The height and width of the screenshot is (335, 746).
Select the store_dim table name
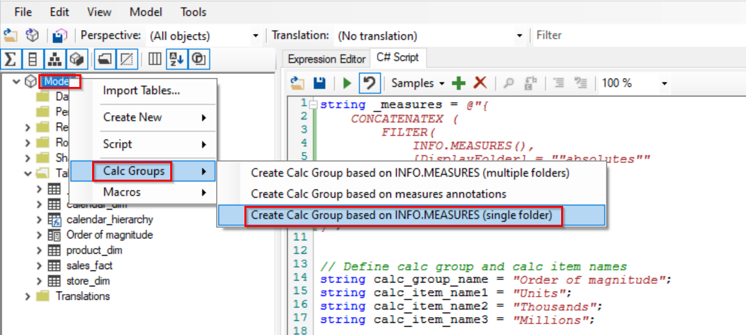88,281
